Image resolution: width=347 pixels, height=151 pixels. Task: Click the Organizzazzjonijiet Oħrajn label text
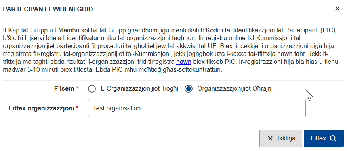click(x=234, y=89)
